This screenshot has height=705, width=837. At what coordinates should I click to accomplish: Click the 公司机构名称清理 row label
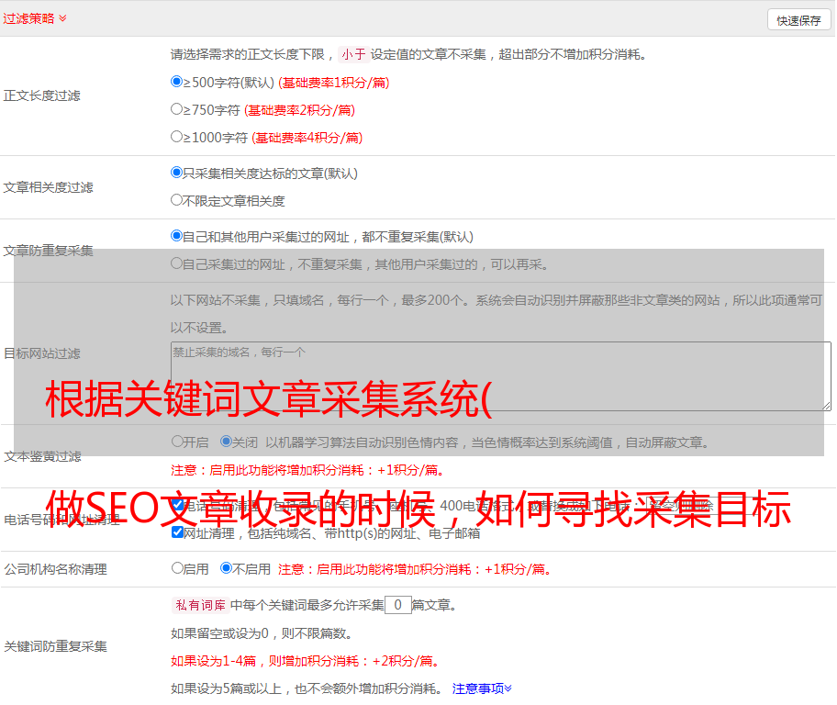(x=55, y=569)
